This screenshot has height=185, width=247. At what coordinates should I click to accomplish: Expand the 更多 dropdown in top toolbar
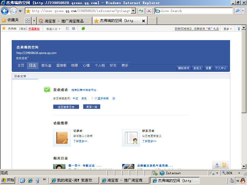(228, 29)
